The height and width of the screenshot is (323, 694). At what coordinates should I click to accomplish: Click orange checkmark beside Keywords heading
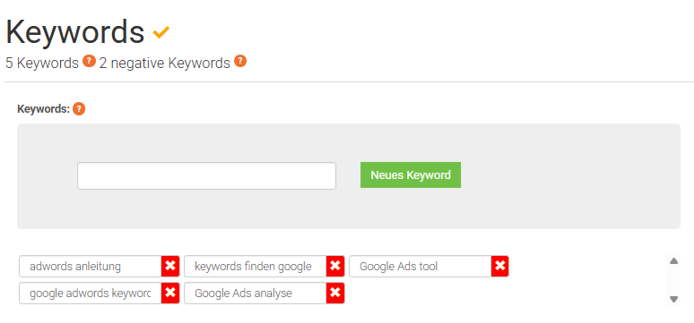(x=161, y=32)
